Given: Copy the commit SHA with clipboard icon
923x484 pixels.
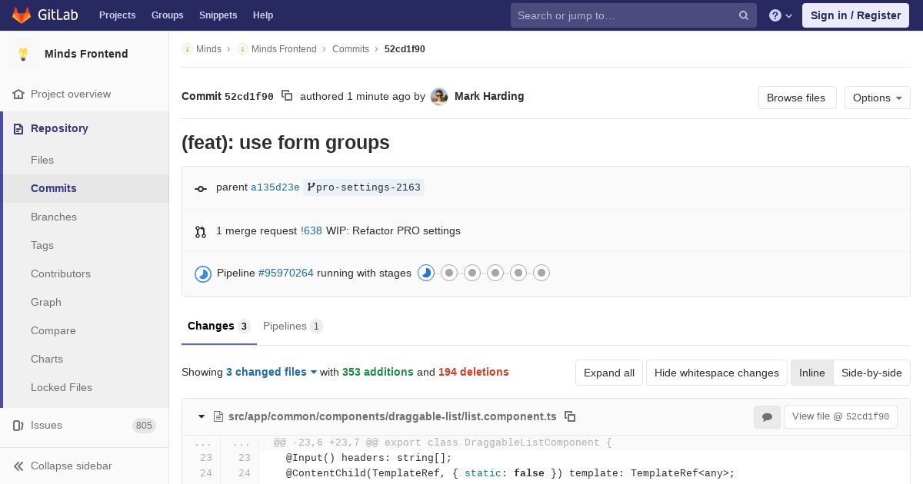Looking at the screenshot, I should [287, 96].
